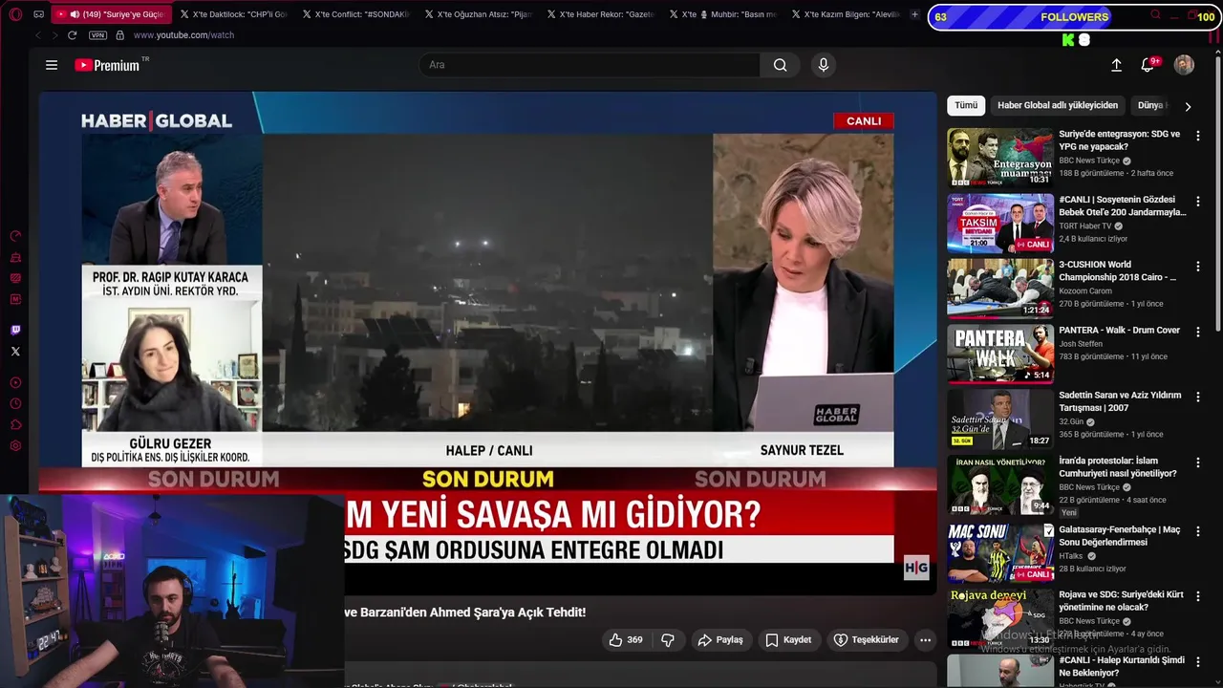Reload the page in browser toolbar
1223x688 pixels.
tap(72, 35)
